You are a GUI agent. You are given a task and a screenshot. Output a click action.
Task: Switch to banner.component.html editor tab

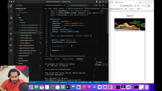(78, 5)
